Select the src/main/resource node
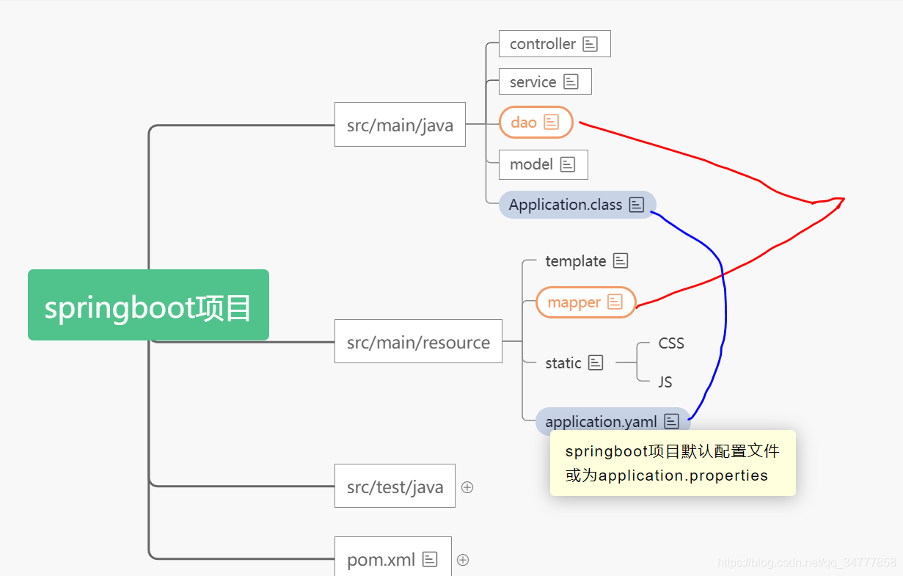903x576 pixels. pos(418,341)
